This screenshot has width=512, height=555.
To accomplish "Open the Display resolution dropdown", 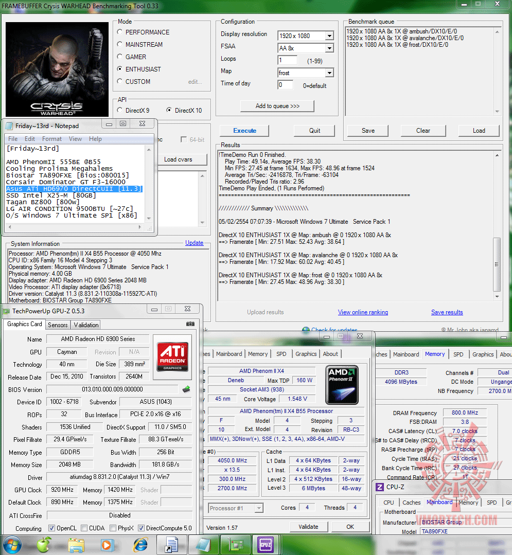I will 306,36.
